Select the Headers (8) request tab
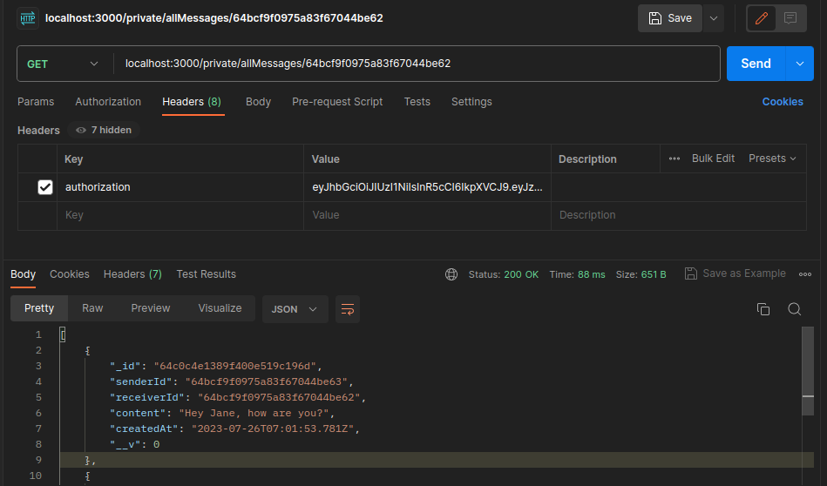Screen dimensions: 827x486 192,102
